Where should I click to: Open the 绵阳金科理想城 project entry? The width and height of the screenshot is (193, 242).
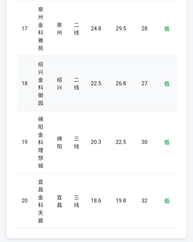coord(40,142)
